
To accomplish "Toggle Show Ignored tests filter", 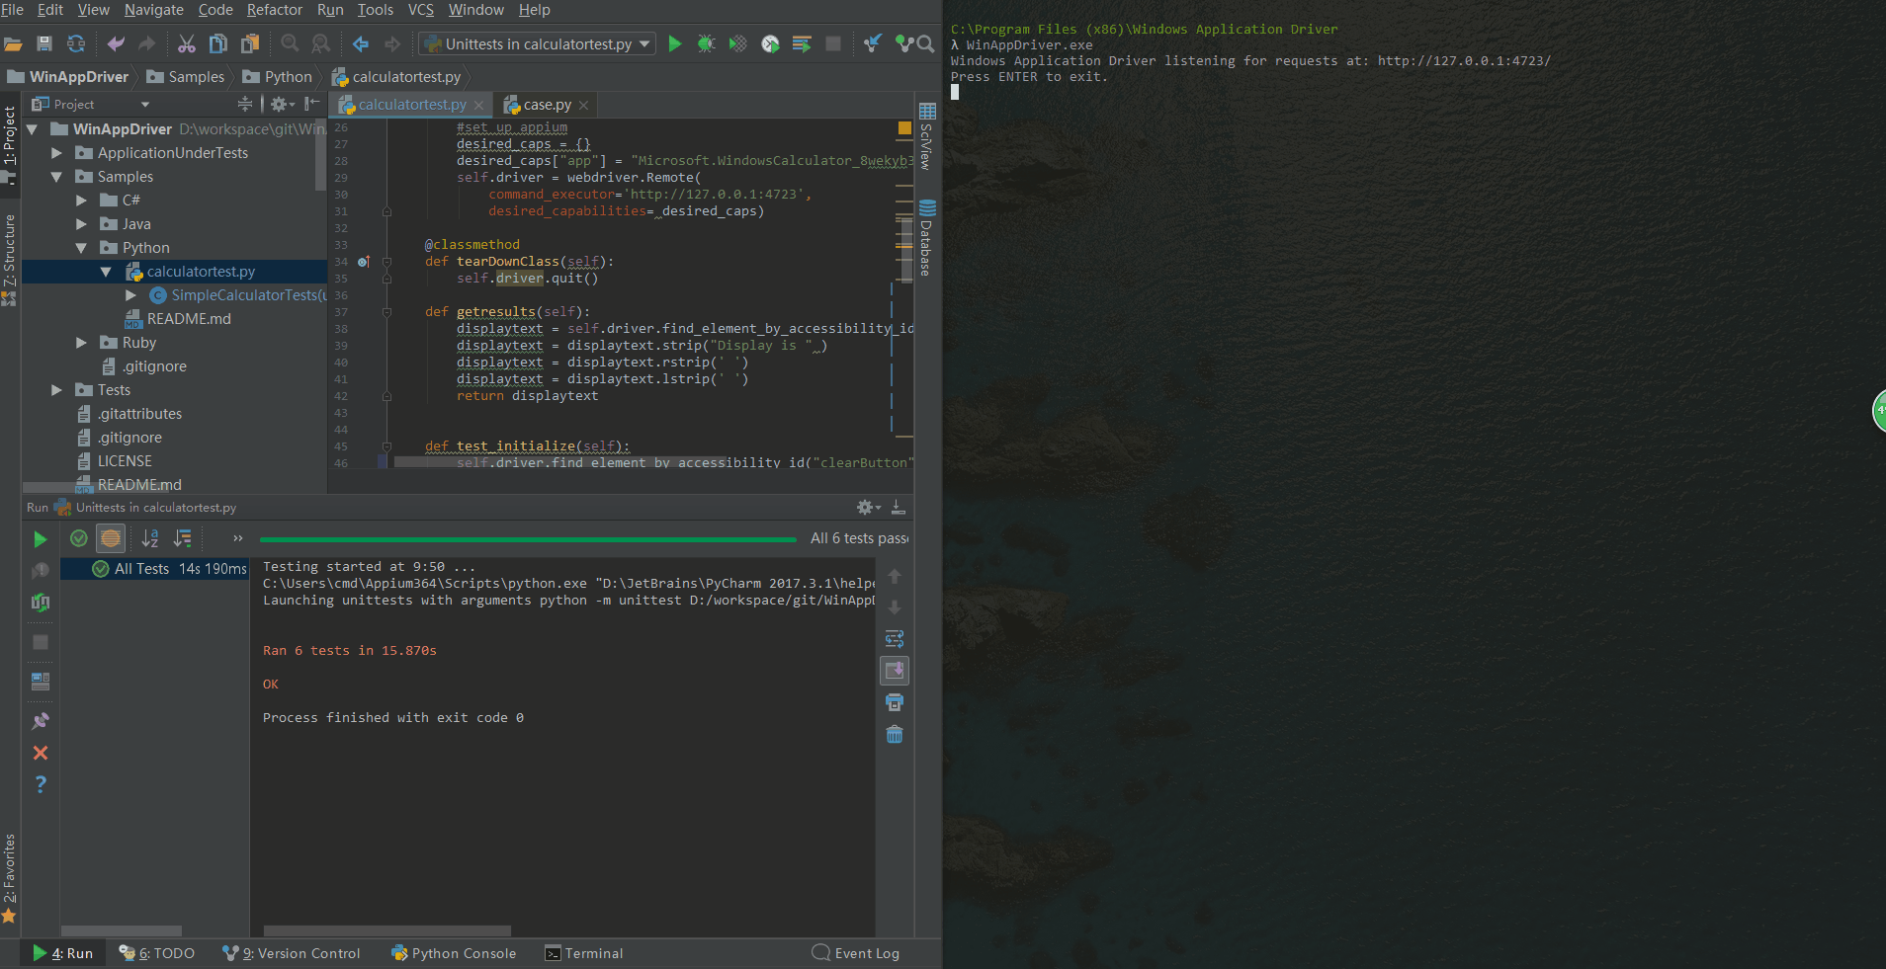I will (x=111, y=538).
